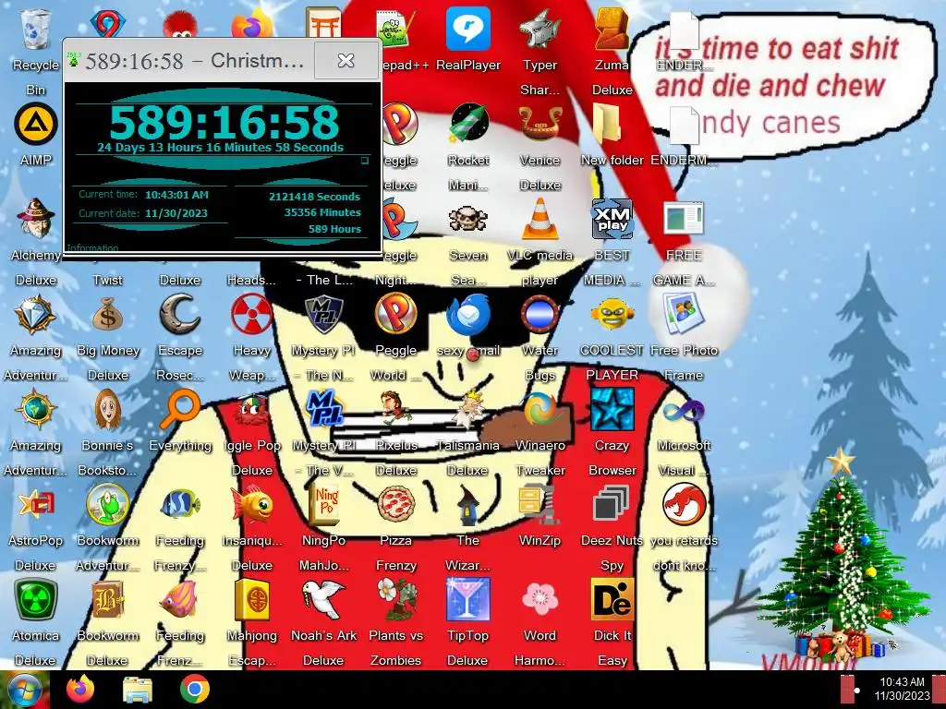Click the '589 Hours' value in countdown
The width and height of the screenshot is (946, 709).
(x=334, y=229)
